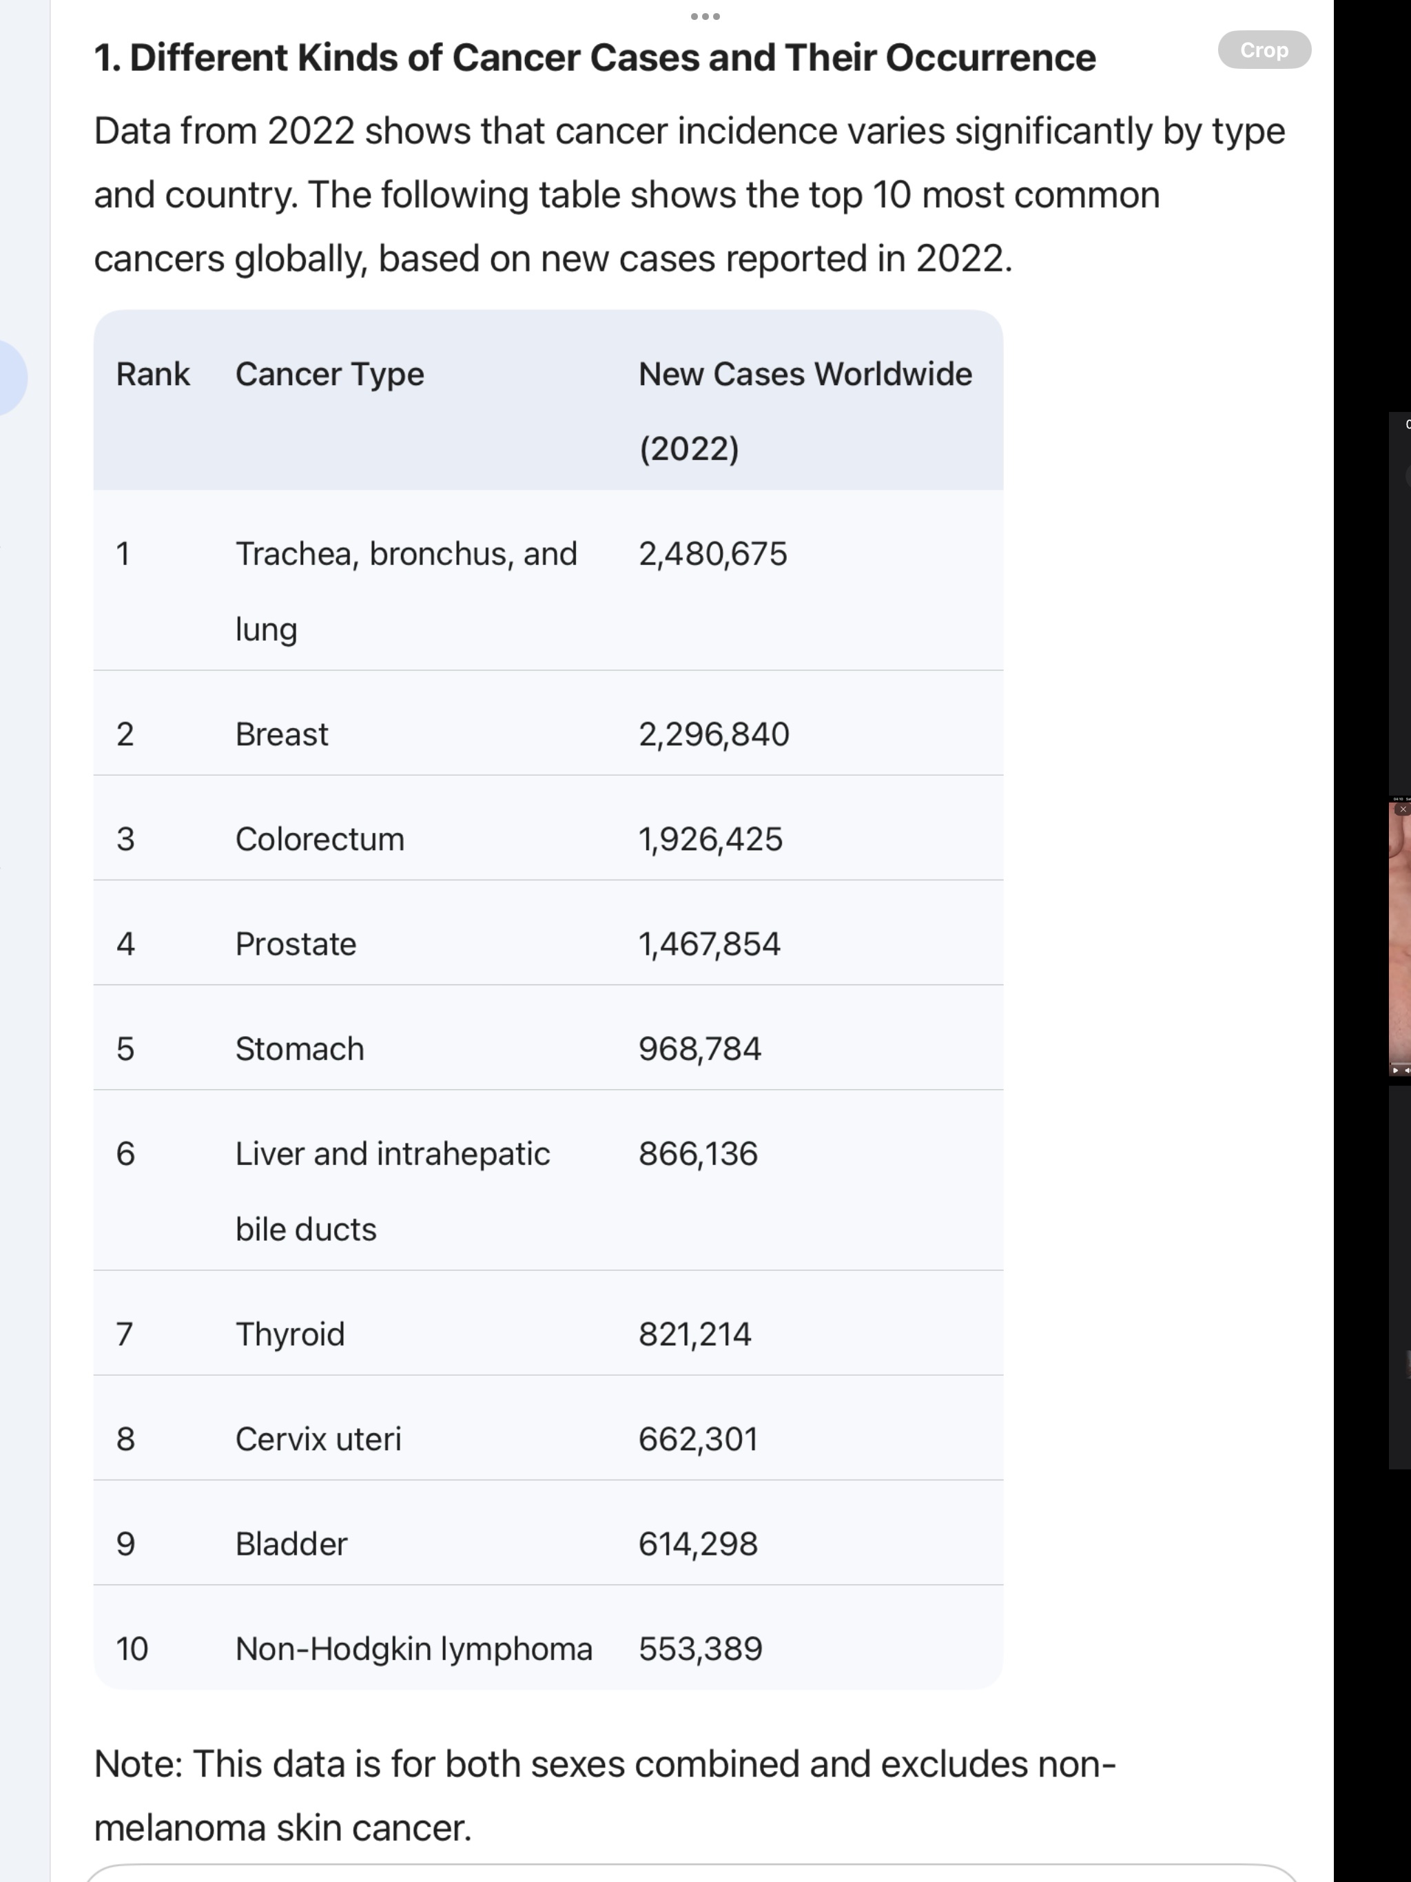Click the "Breast" cancer type cell
The image size is (1411, 1882).
coord(282,734)
